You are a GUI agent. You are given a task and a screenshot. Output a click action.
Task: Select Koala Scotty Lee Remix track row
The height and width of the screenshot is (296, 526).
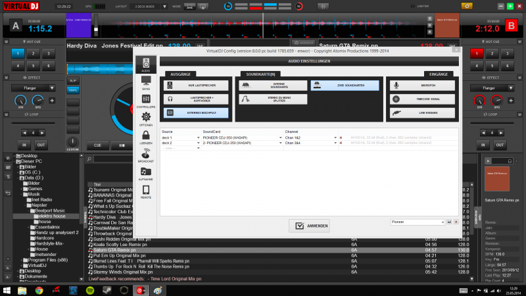coord(278,245)
